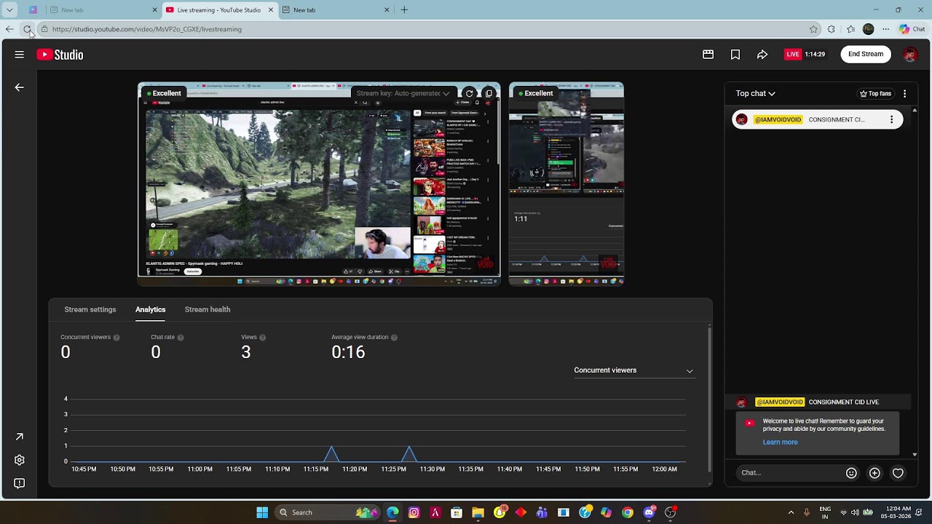This screenshot has width=932, height=524.
Task: Open options for pinned IAMVOIDVOID message
Action: pos(891,119)
